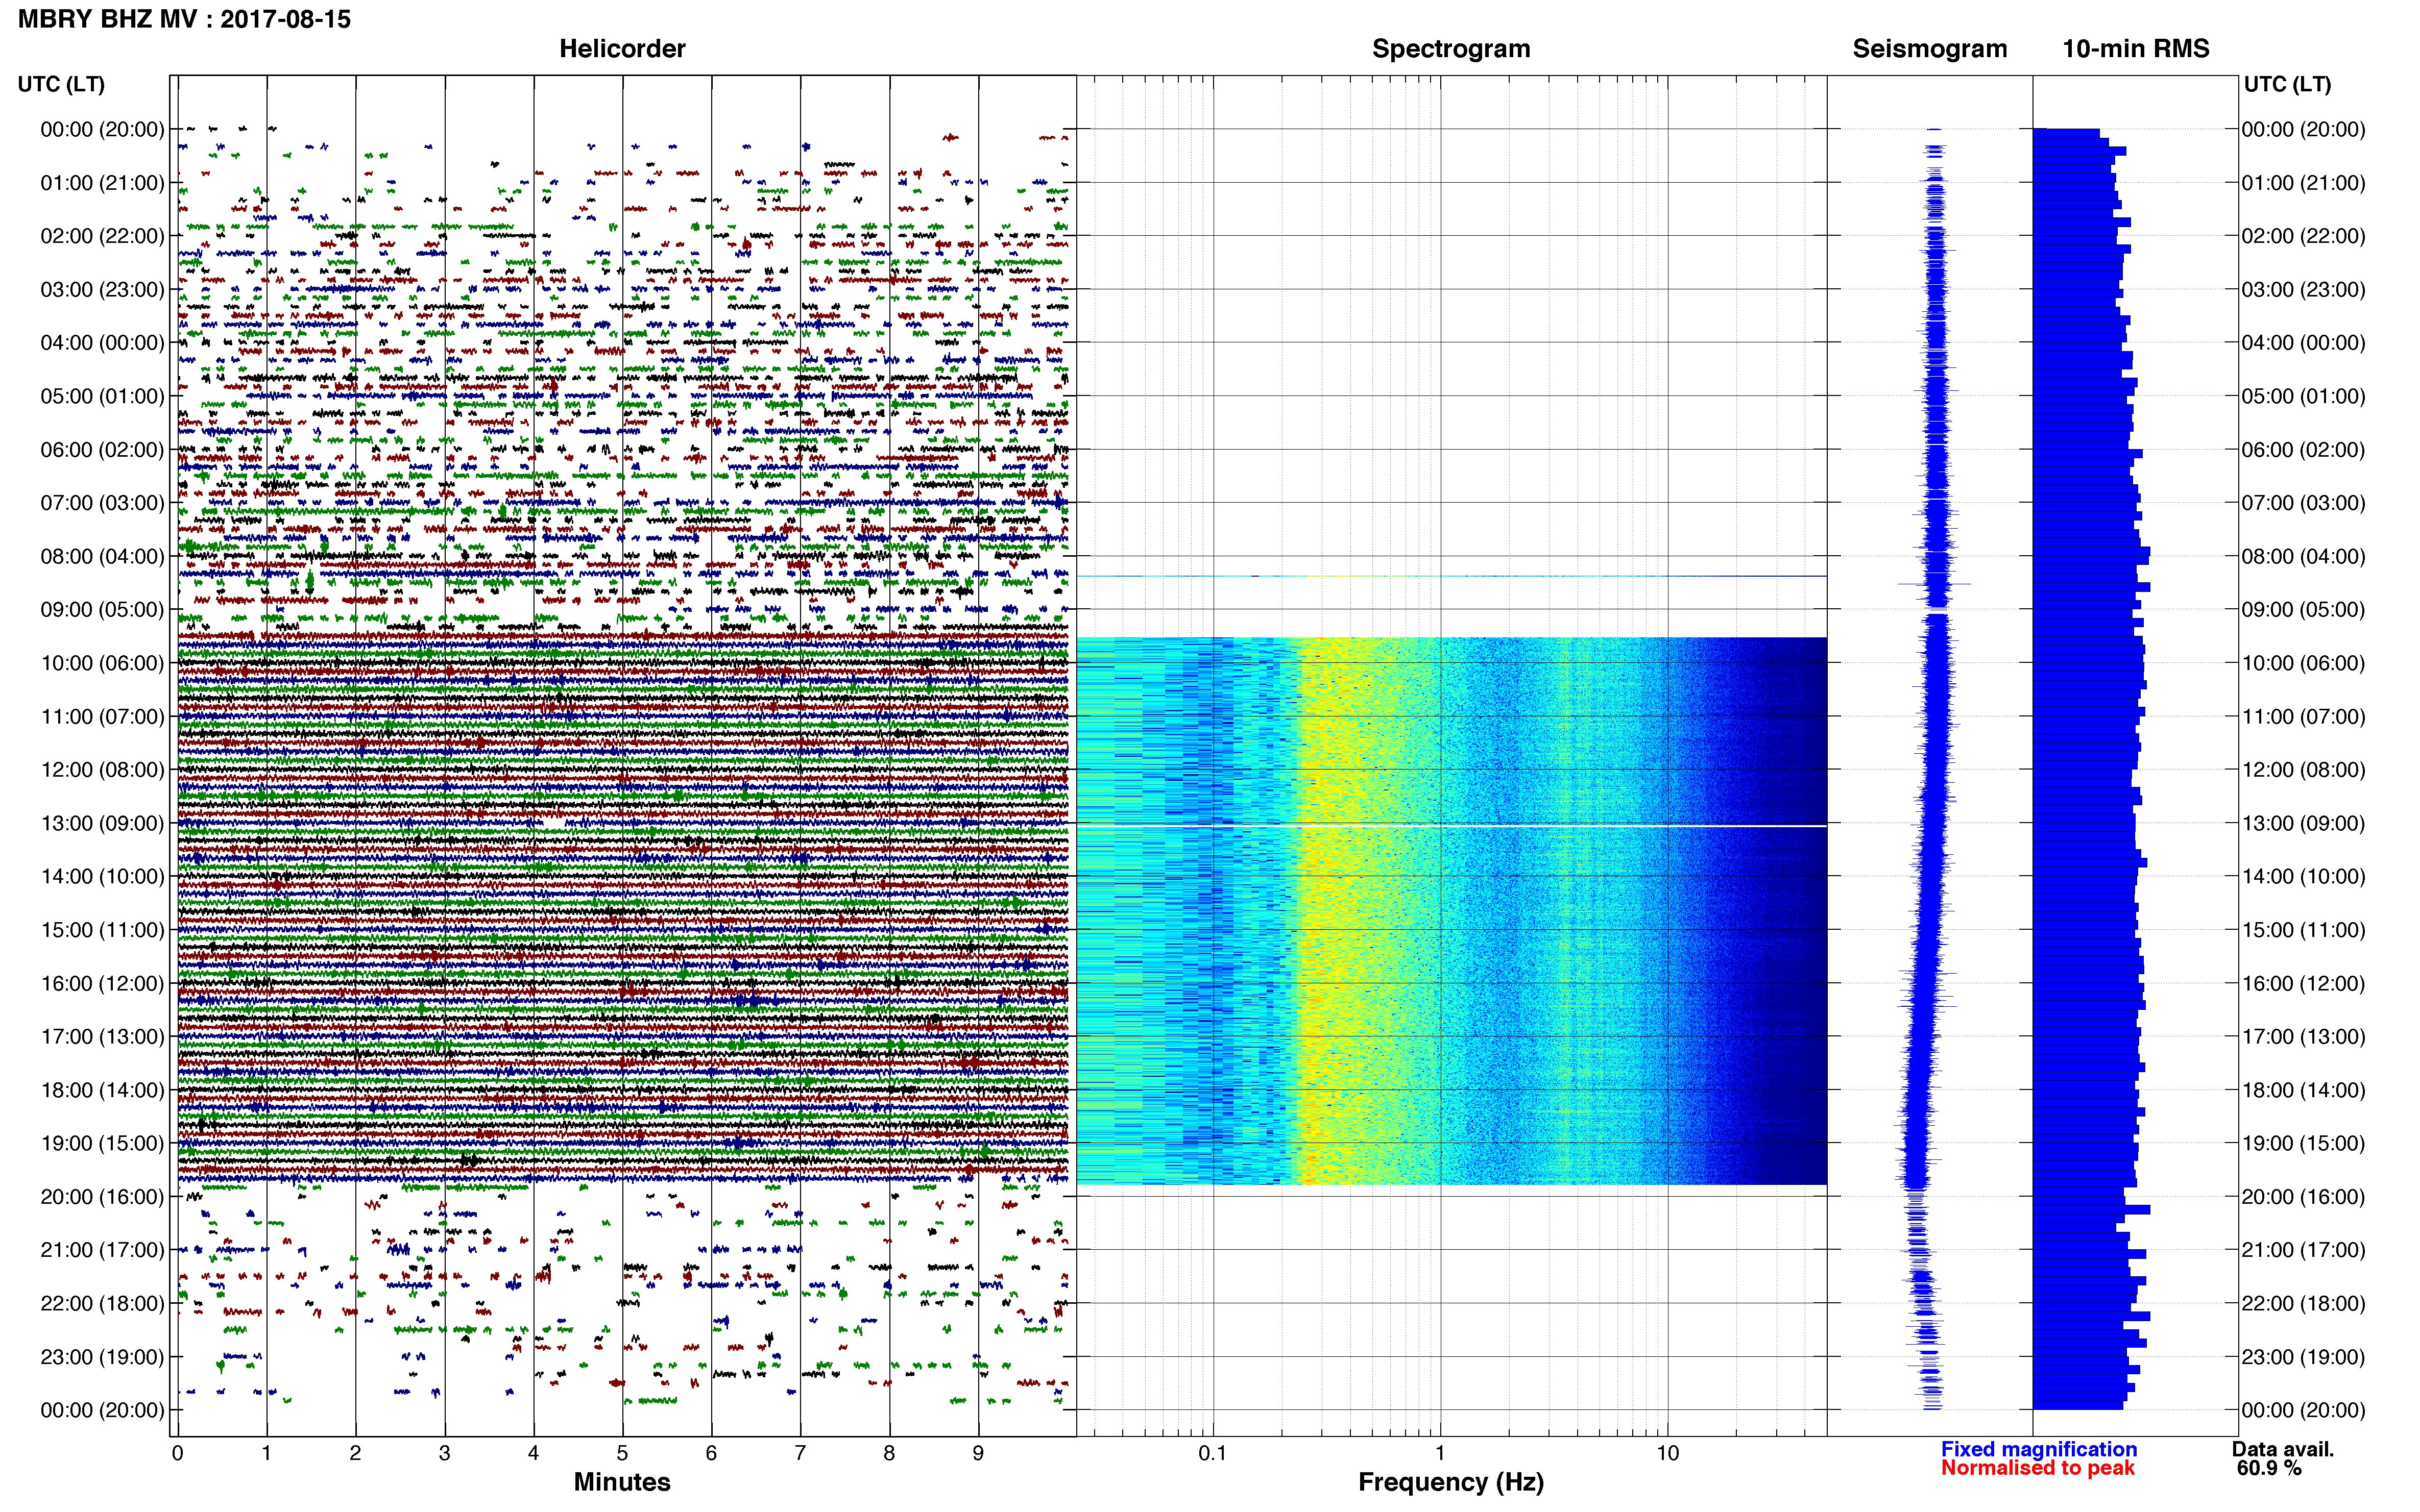Click "18:00 (14:00)" on the left time axis

[x=102, y=1090]
